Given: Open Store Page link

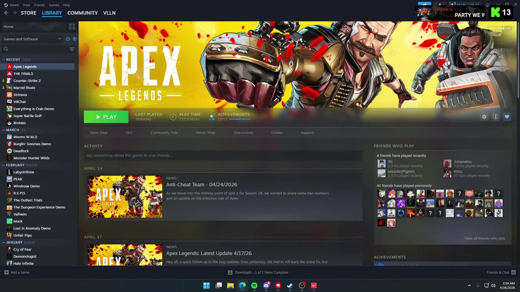Looking at the screenshot, I should point(99,133).
